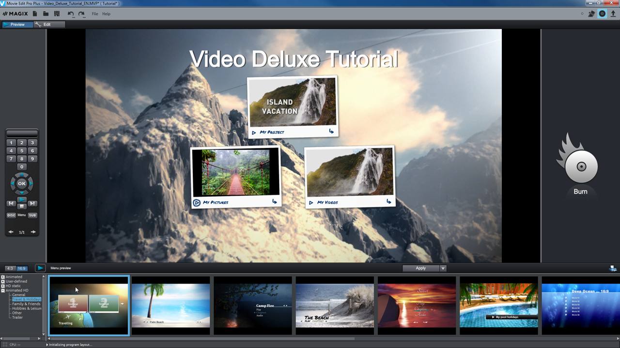Start the Menu preview play button
Image resolution: width=620 pixels, height=348 pixels.
[40, 268]
